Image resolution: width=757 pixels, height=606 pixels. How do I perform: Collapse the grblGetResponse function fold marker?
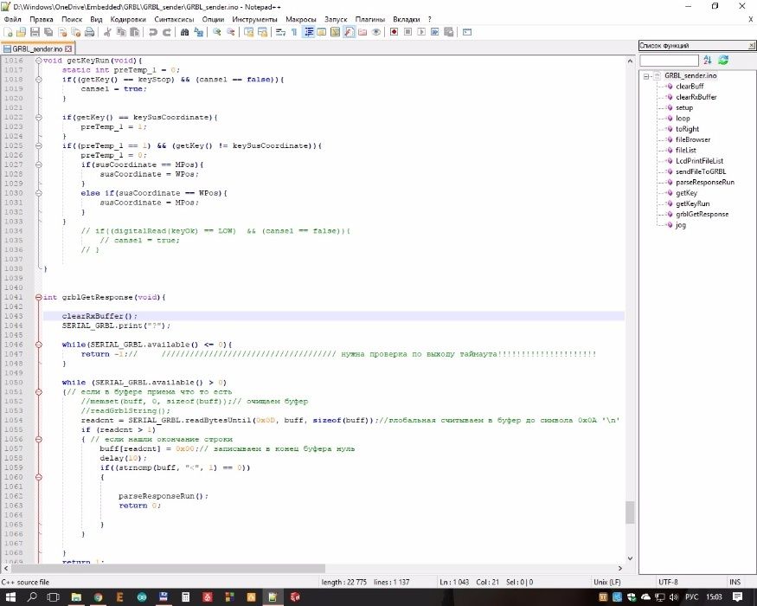coord(38,297)
